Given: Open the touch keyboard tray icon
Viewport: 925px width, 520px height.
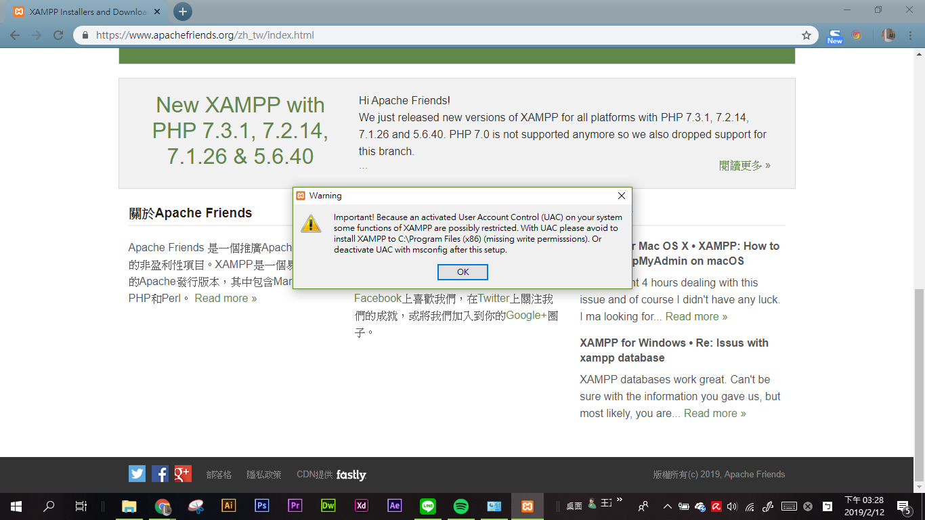Looking at the screenshot, I should [x=788, y=506].
